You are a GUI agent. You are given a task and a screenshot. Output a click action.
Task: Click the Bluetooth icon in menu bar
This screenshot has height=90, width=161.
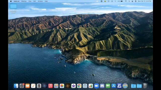pyautogui.click(x=115, y=1)
